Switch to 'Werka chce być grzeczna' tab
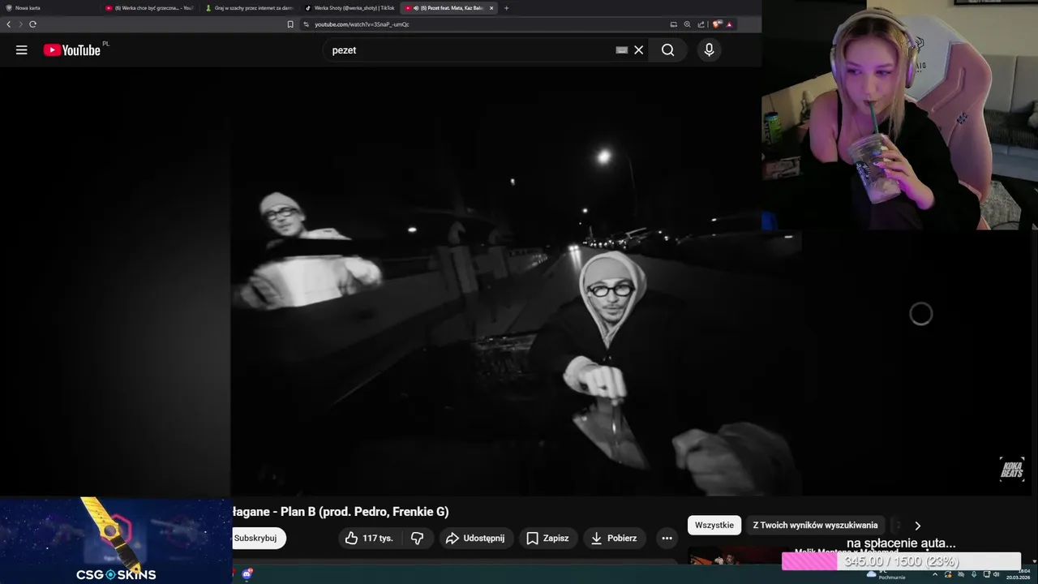Viewport: 1038px width, 584px height. tap(150, 7)
